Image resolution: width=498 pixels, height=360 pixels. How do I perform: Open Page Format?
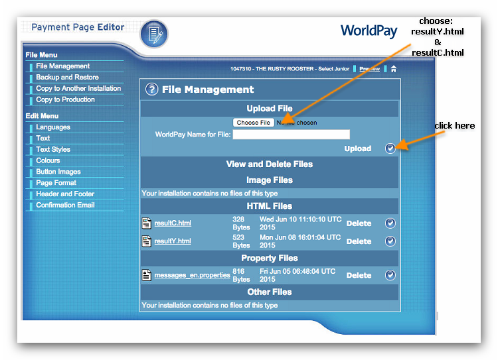(56, 183)
